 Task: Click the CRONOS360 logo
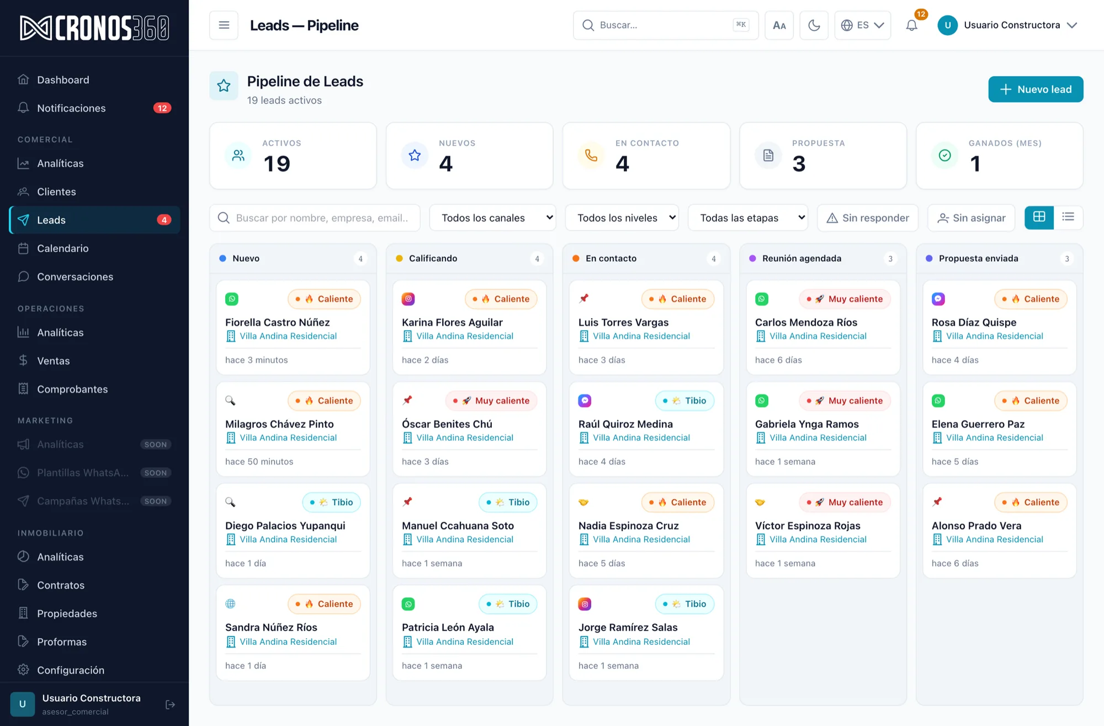94,28
